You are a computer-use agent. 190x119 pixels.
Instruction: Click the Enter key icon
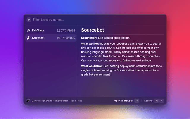[137, 101]
